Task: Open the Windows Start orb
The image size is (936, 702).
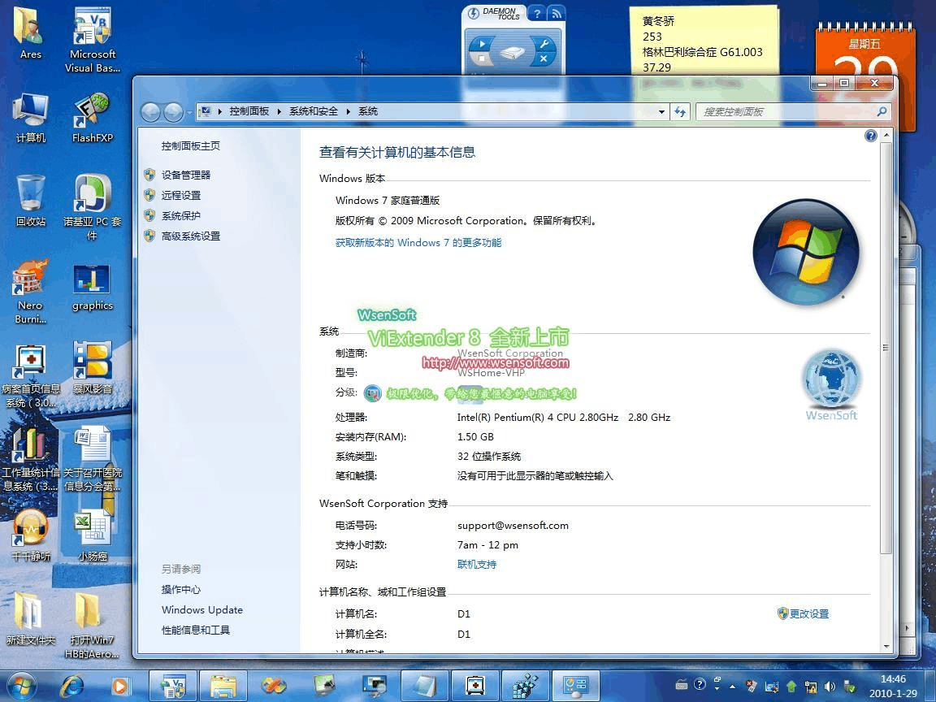Action: click(20, 685)
